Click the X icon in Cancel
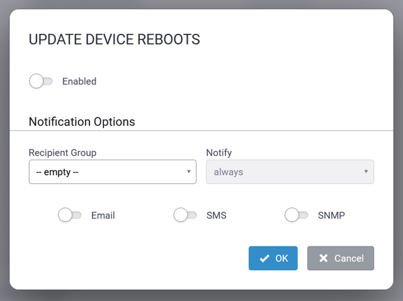Viewport: 403px width, 301px height. tap(324, 258)
